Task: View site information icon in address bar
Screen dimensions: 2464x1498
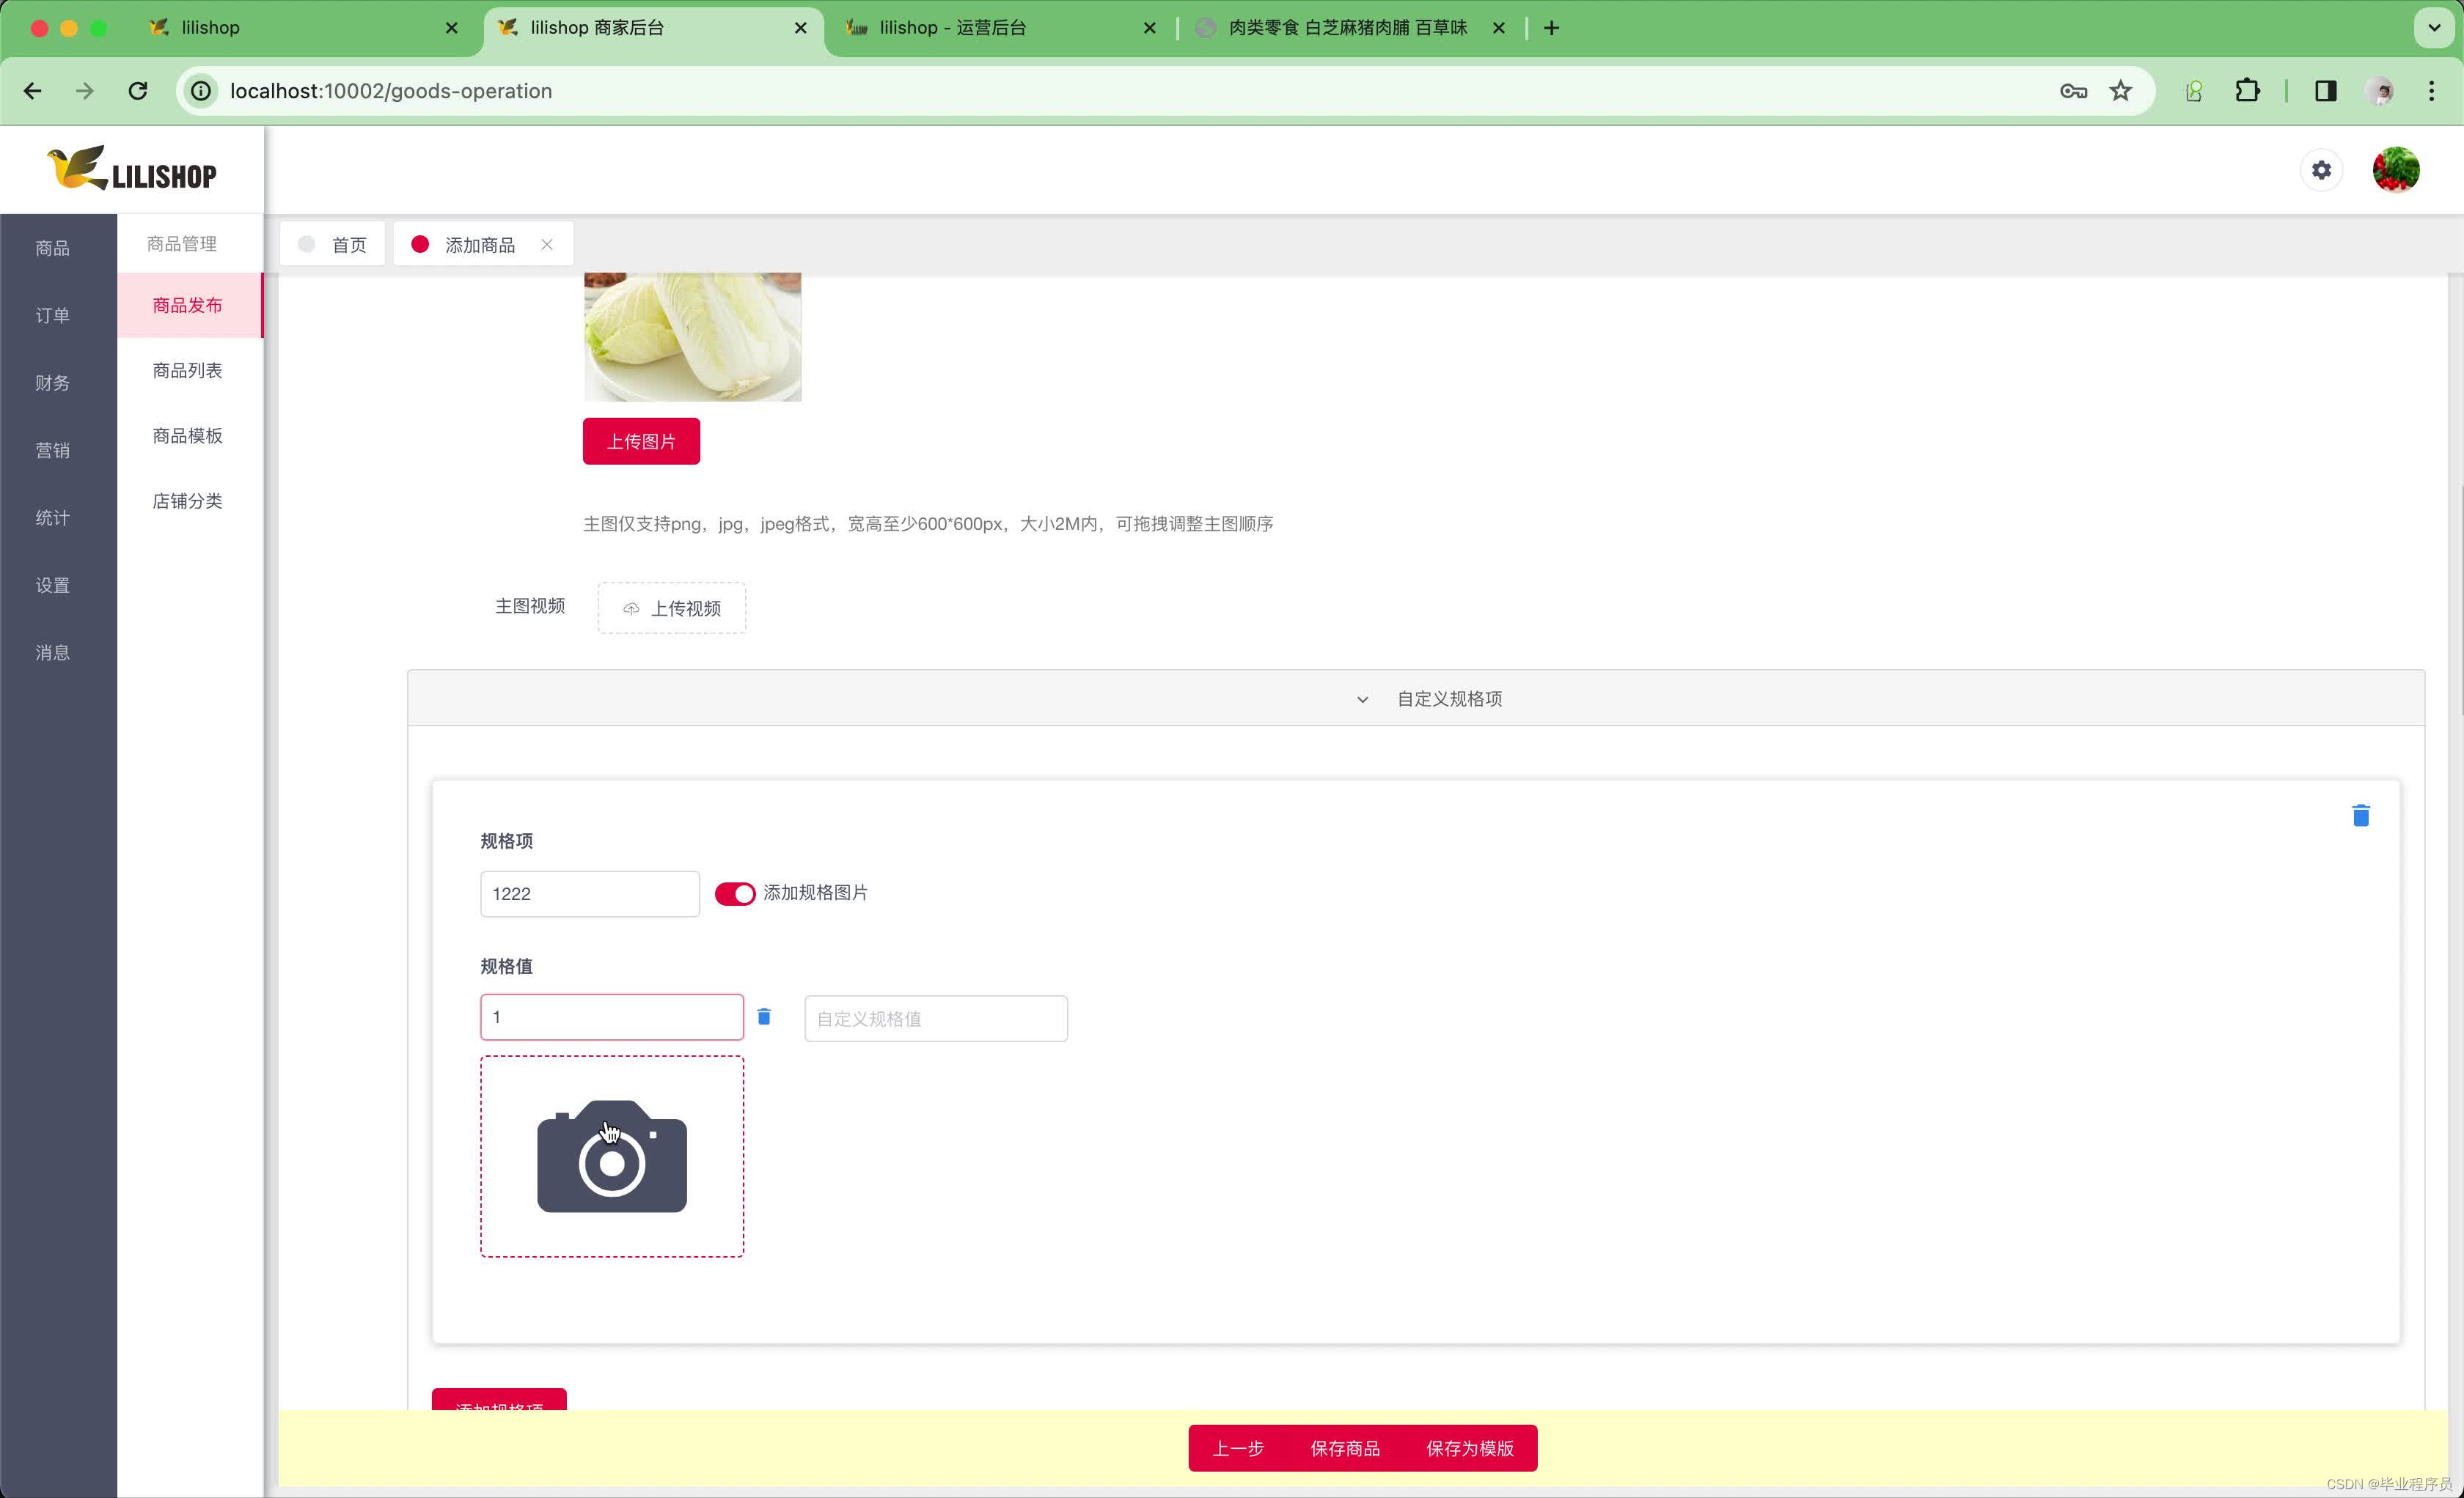Action: click(x=201, y=91)
